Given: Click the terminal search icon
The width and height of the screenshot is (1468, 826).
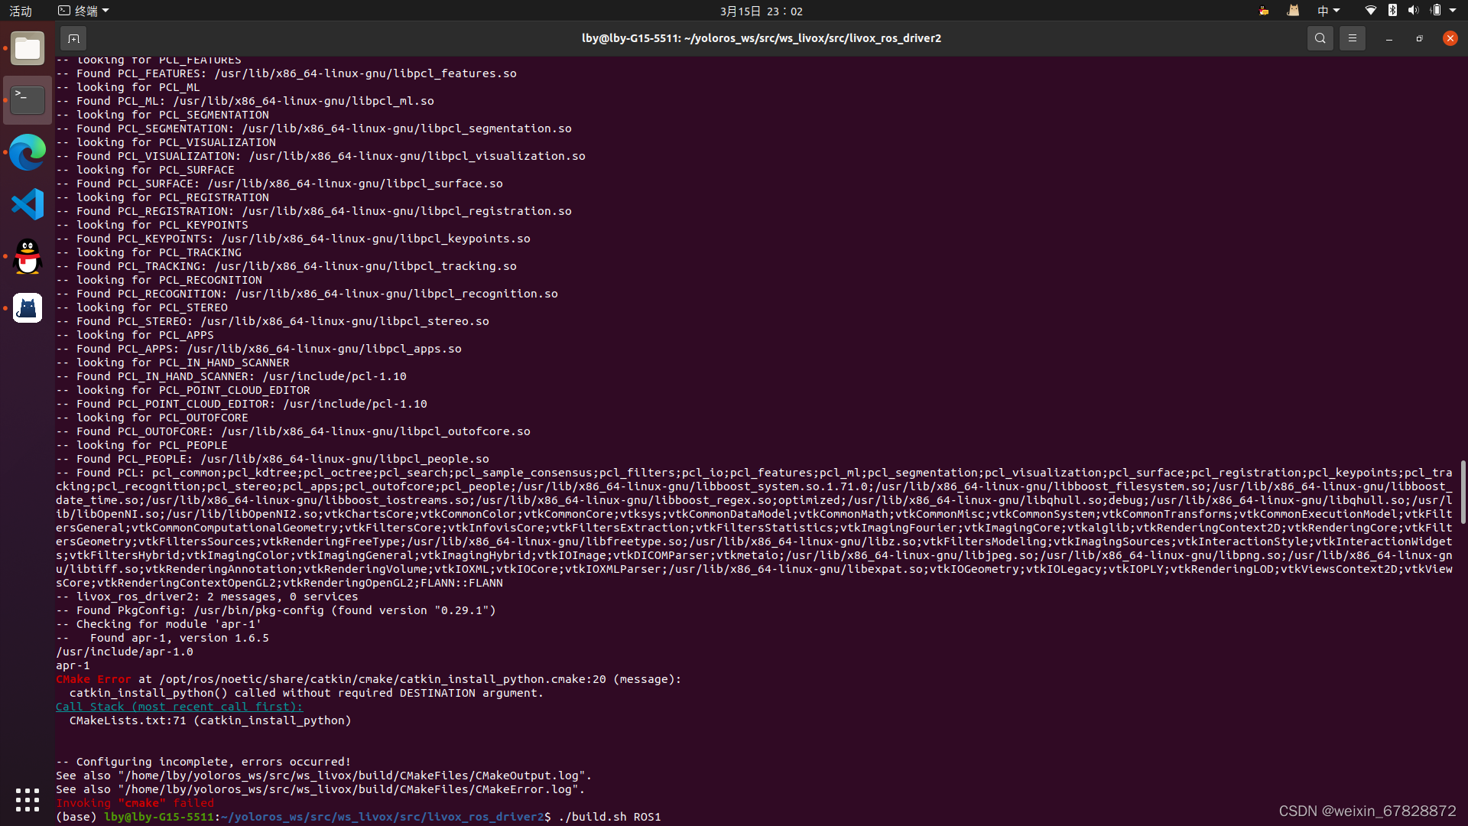Looking at the screenshot, I should (1320, 38).
